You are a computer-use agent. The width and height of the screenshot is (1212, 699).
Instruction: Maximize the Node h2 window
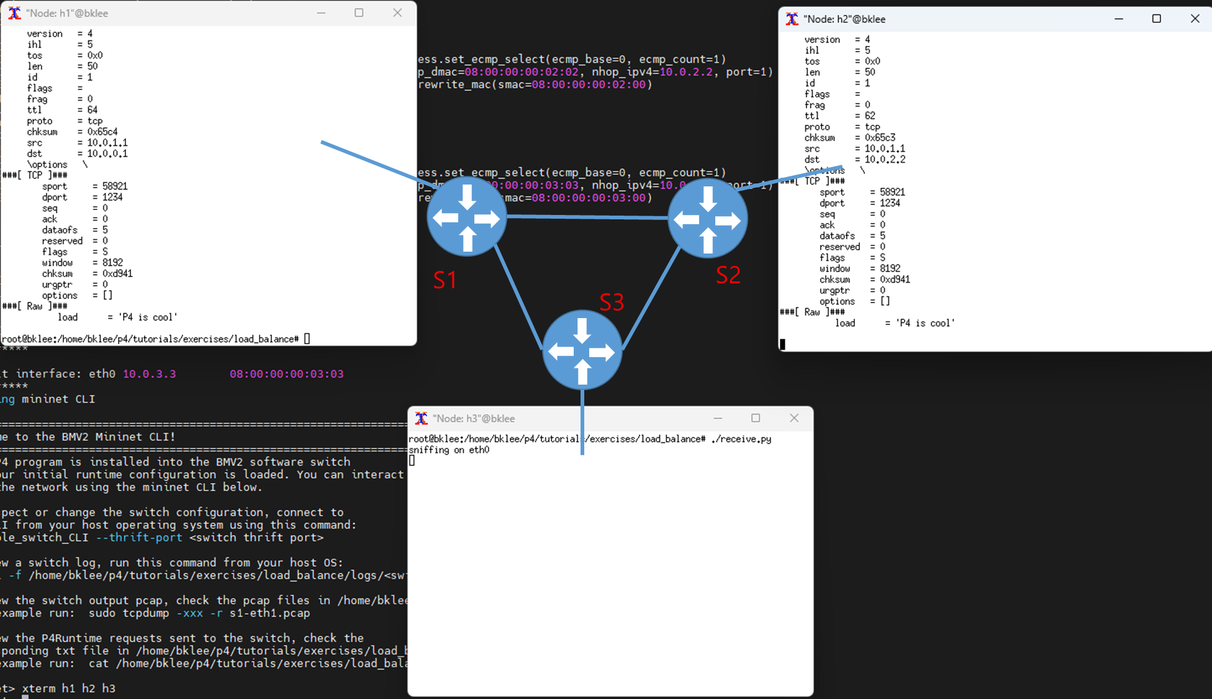[1156, 19]
